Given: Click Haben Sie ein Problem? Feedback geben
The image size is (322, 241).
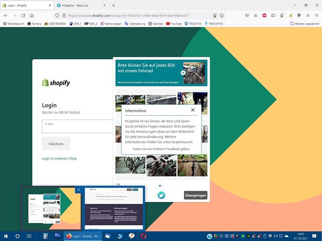Looking at the screenshot, I should pos(161,149).
